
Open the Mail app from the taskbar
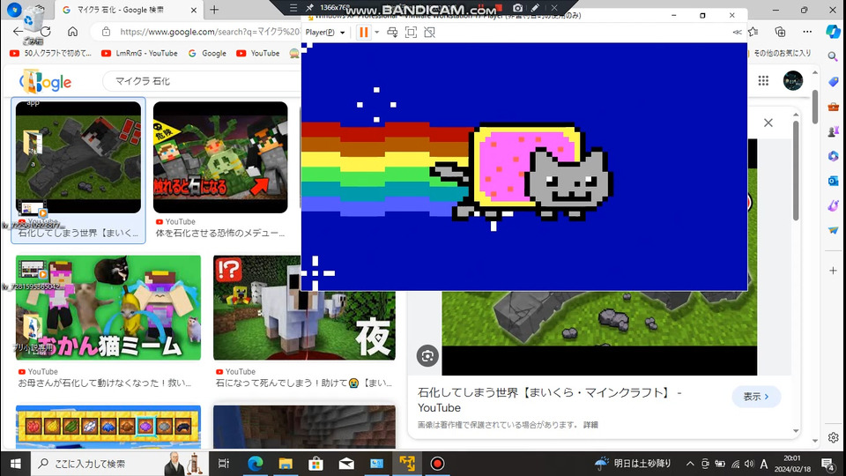click(x=345, y=464)
